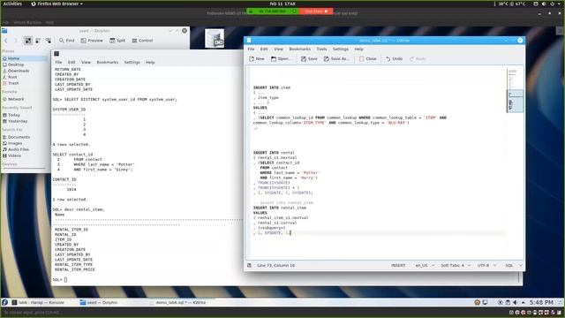The width and height of the screenshot is (565, 318).
Task: Open File menu in KWrite
Action: [251, 49]
